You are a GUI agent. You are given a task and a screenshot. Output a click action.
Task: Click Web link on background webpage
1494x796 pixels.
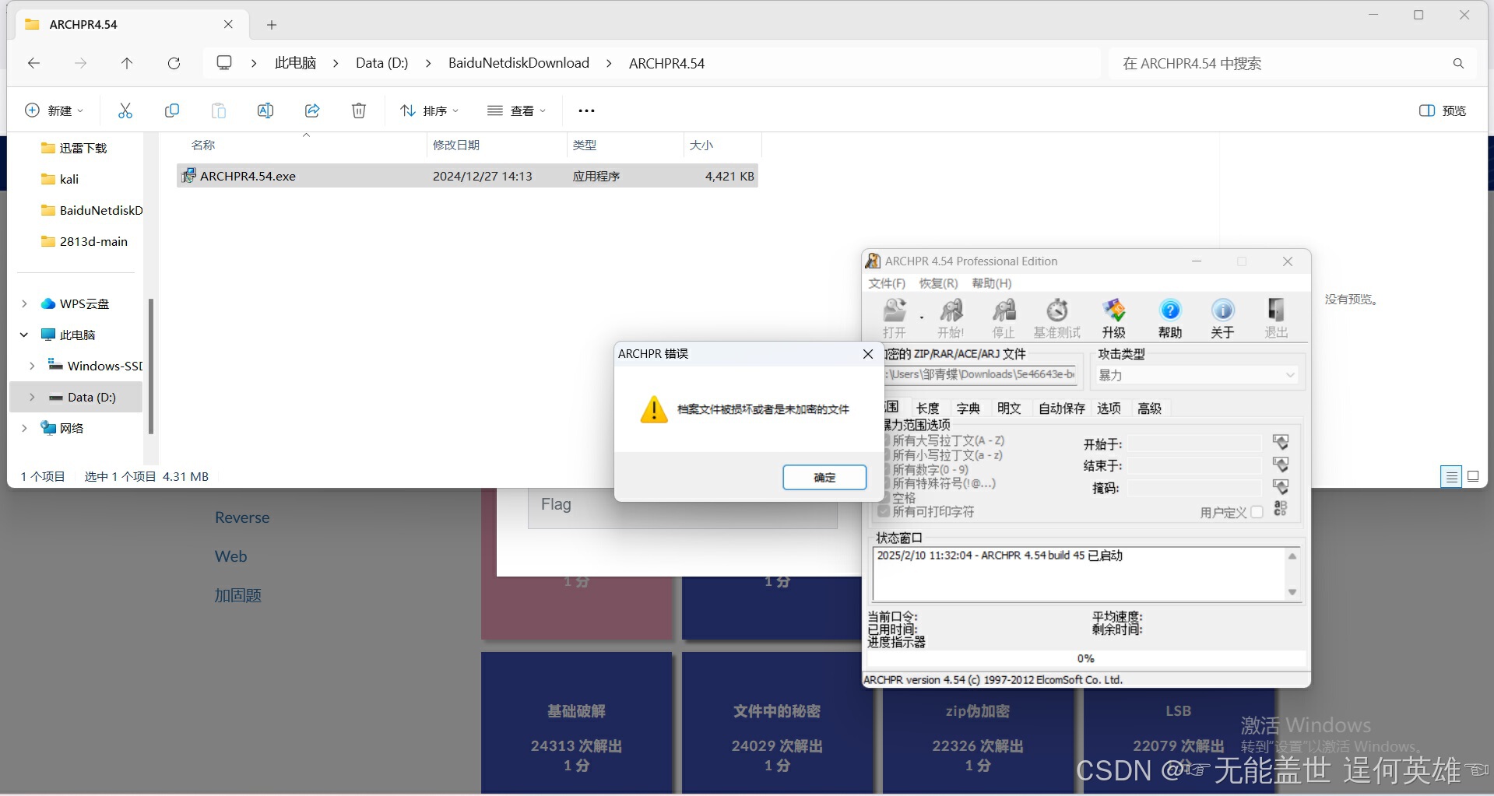(x=230, y=556)
